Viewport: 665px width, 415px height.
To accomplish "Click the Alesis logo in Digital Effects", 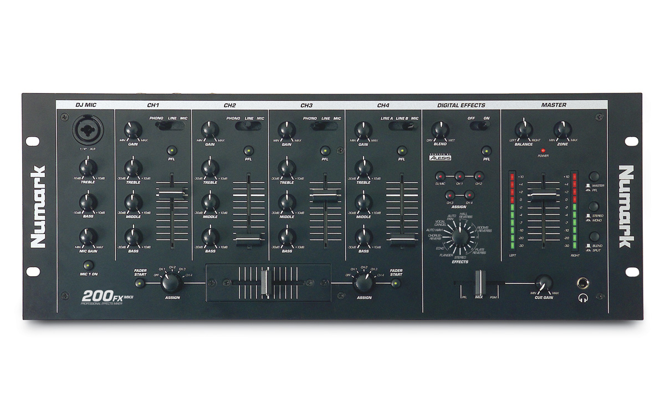I will pyautogui.click(x=441, y=158).
